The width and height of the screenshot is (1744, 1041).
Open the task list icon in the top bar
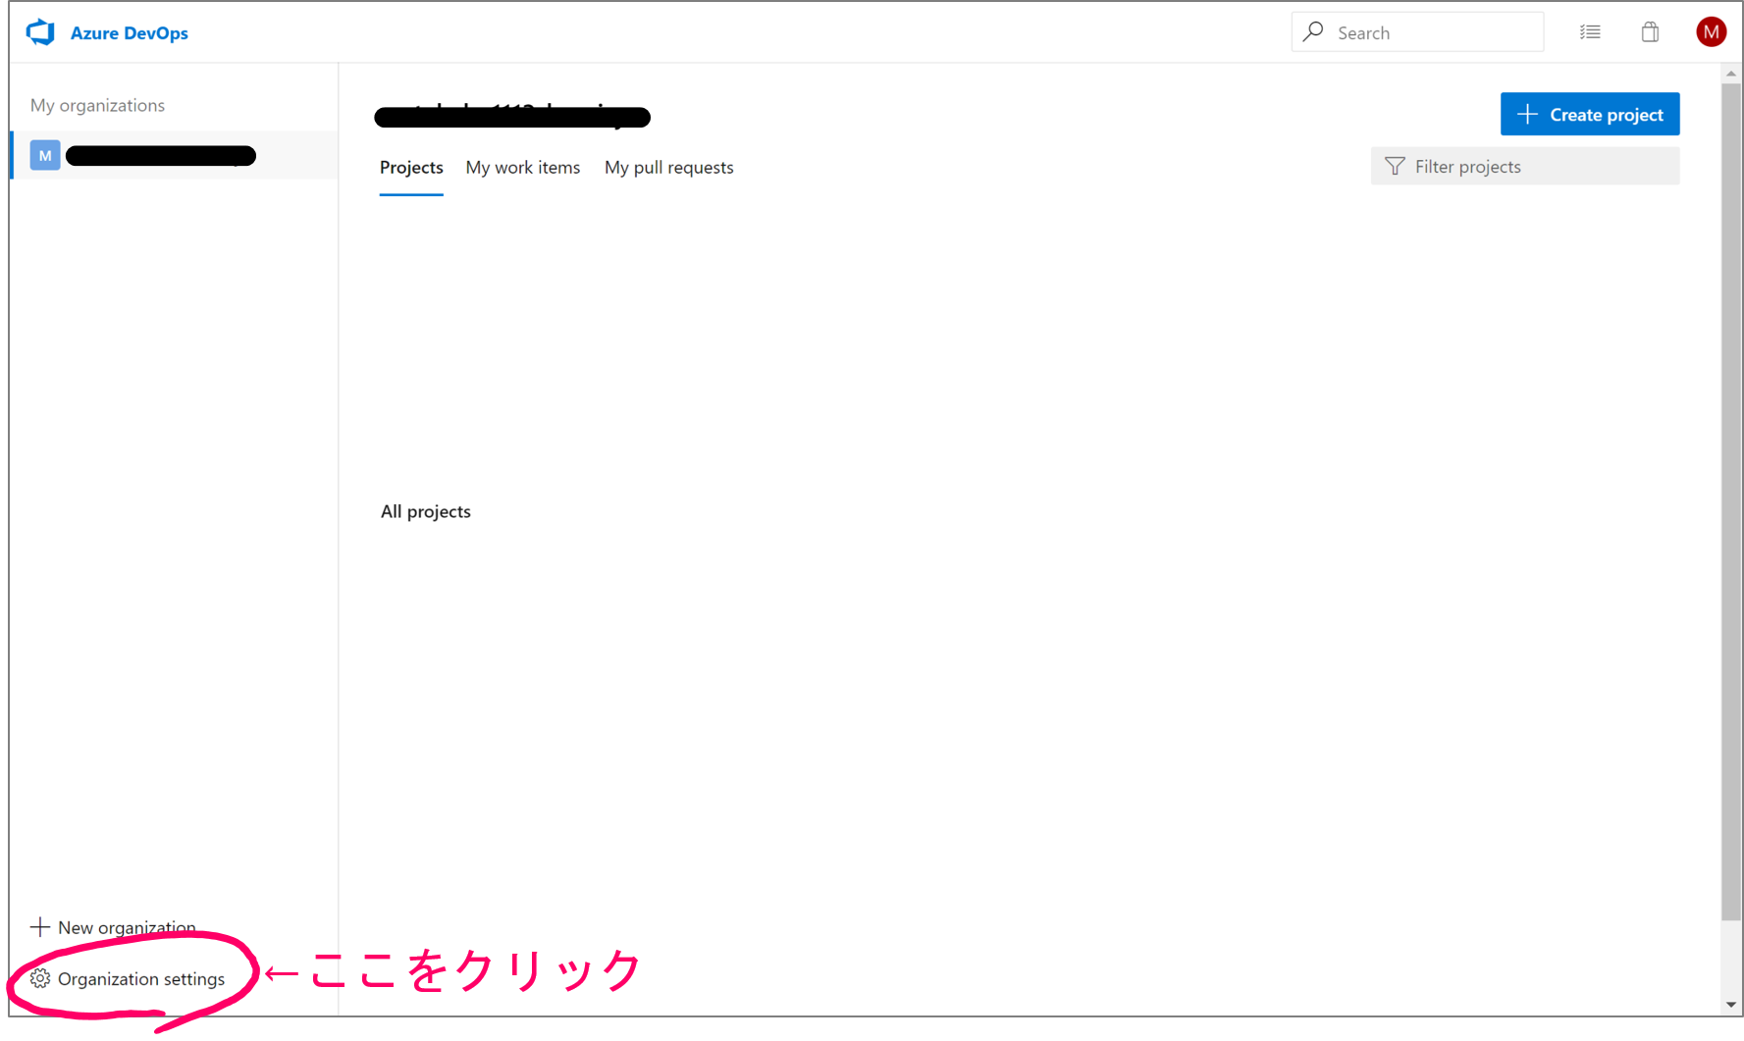pos(1590,30)
